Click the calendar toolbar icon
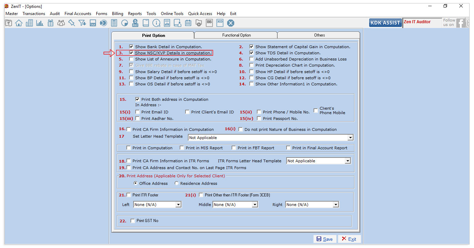Viewport: 474px width, 248px height. 188,23
